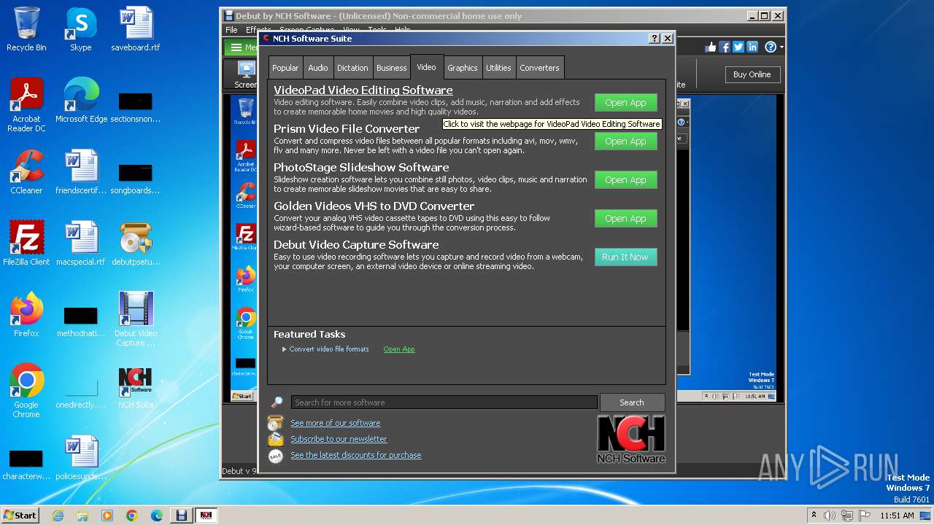
Task: Select the Screen capture toolbar icon in Debut
Action: pos(245,74)
